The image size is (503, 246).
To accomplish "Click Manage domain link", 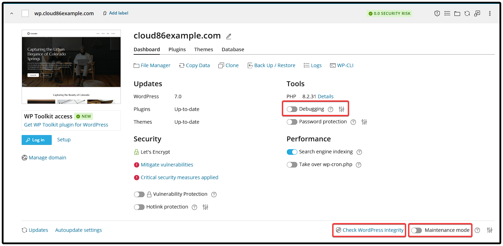I will click(44, 158).
